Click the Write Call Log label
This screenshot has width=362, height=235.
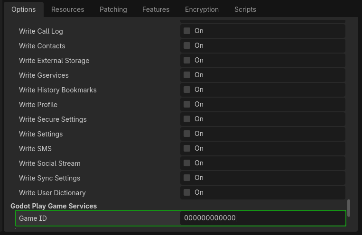[x=41, y=31]
